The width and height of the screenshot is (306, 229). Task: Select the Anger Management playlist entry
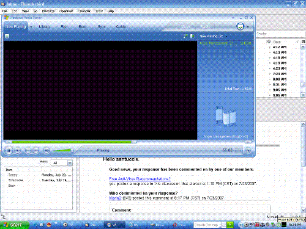coord(225,43)
